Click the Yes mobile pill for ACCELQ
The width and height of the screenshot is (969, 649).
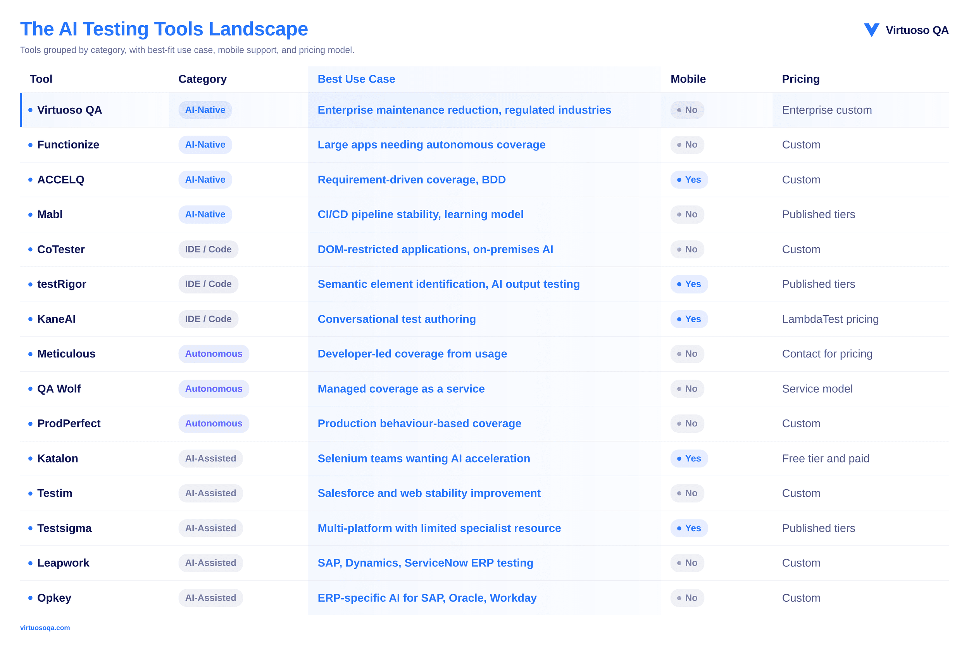[689, 180]
